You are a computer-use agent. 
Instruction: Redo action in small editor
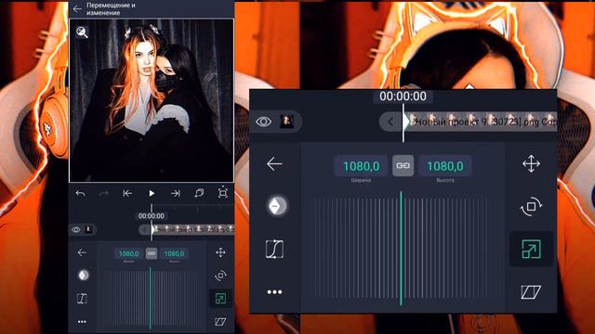104,194
